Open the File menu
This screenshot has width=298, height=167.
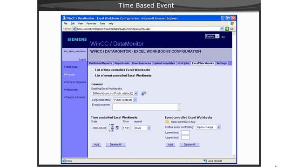coord(66,24)
